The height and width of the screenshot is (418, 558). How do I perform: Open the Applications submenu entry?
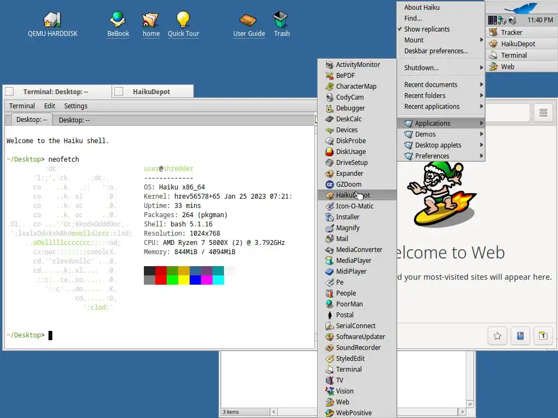pos(441,124)
